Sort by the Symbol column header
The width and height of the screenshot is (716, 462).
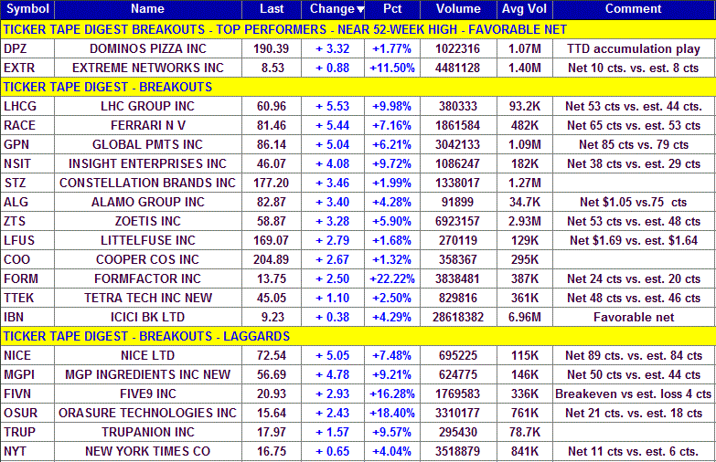(x=27, y=9)
